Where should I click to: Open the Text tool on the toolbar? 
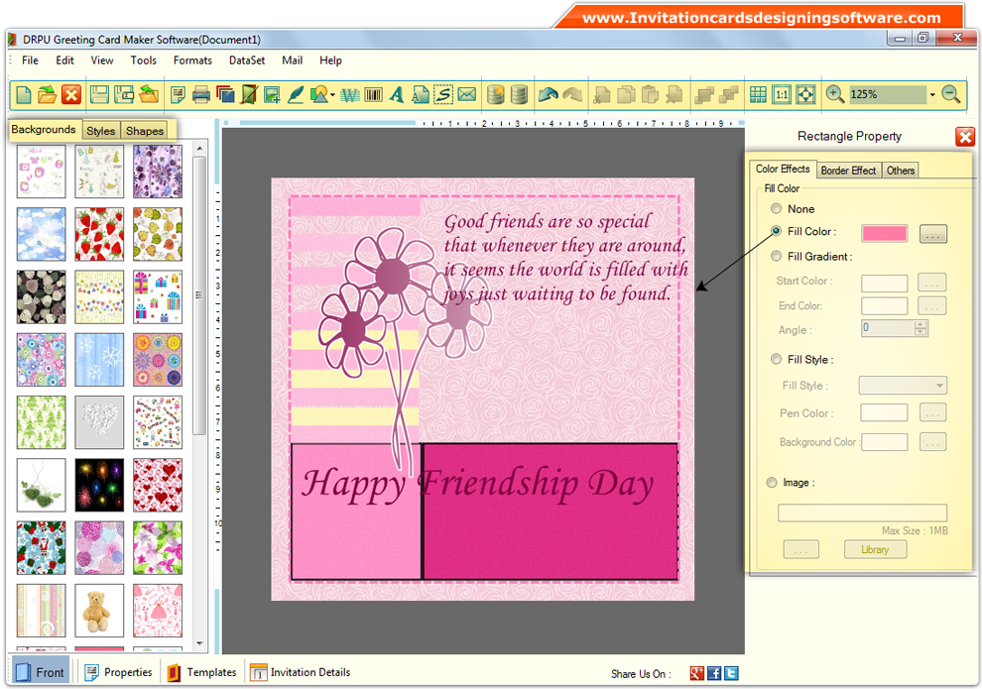[x=397, y=94]
